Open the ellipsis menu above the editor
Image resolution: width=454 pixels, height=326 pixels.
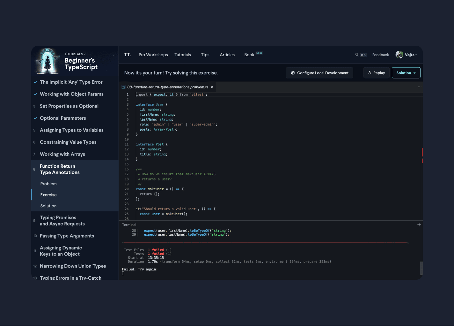(x=420, y=87)
